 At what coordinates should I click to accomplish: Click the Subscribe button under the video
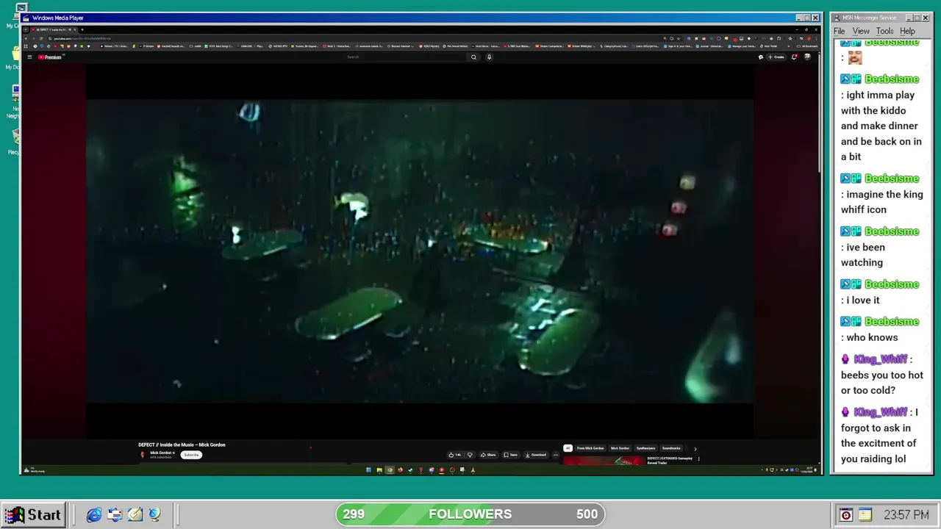[x=191, y=455]
